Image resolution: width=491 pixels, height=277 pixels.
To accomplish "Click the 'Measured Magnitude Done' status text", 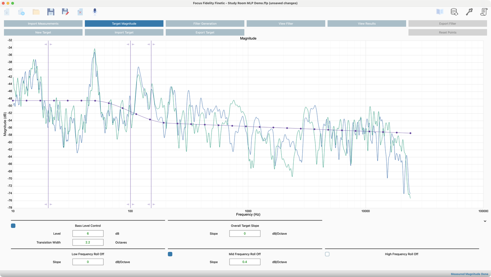I will (x=470, y=274).
